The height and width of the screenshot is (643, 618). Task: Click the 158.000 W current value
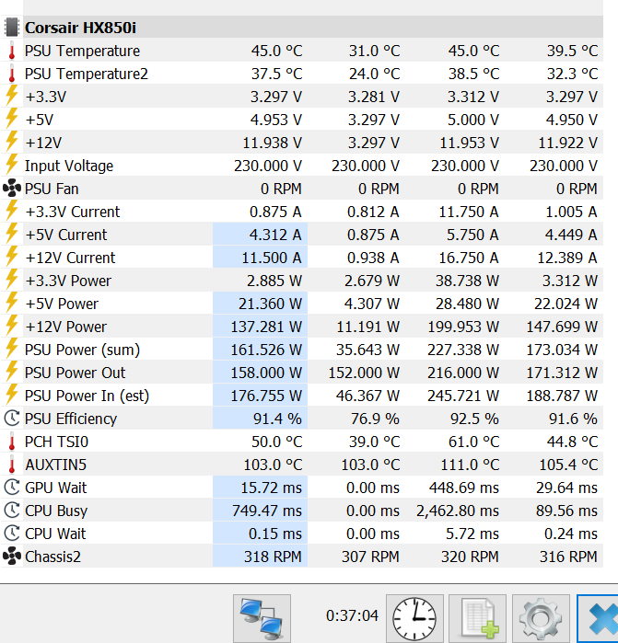coord(266,373)
